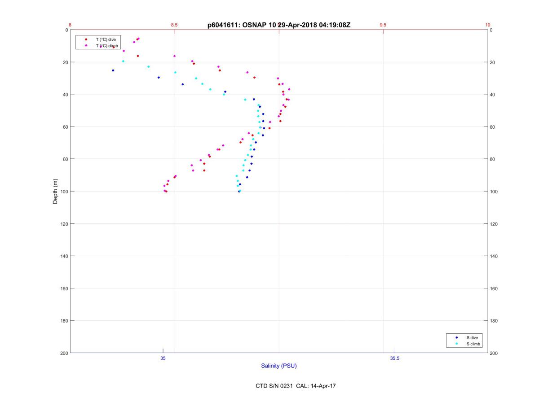The height and width of the screenshot is (397, 539).
Task: Click the '100' tick on the right depth axis
Action: tap(494, 192)
